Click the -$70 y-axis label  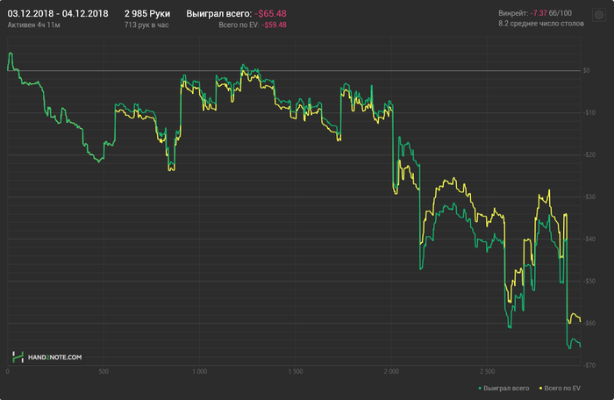pyautogui.click(x=589, y=366)
